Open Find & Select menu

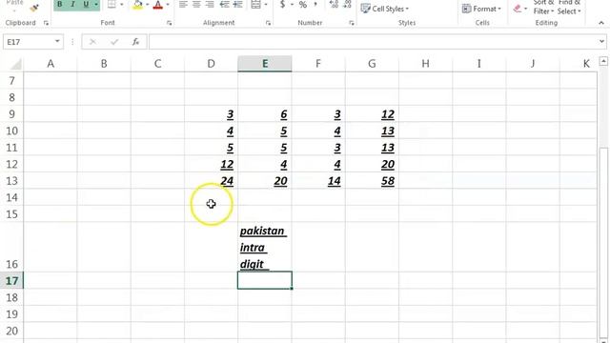pos(569,7)
